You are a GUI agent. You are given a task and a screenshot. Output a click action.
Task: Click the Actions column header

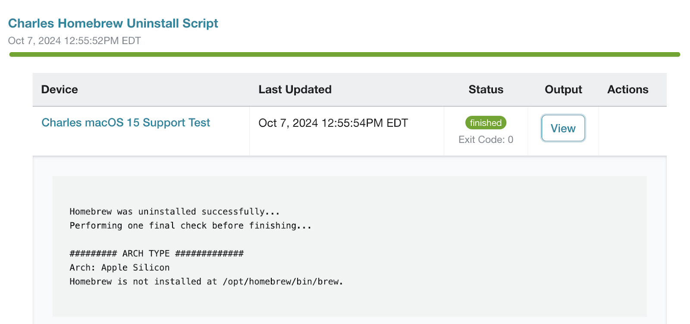point(628,89)
